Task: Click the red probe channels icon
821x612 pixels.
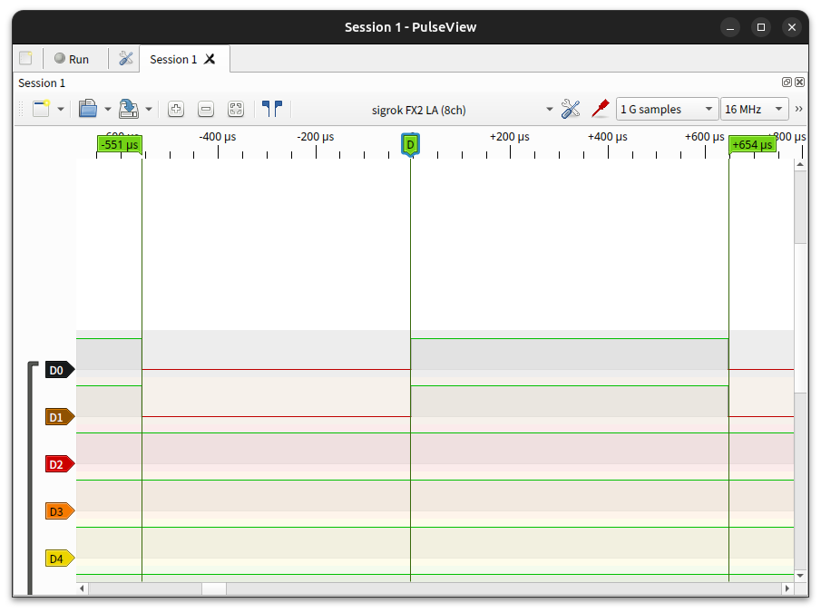Action: click(599, 109)
